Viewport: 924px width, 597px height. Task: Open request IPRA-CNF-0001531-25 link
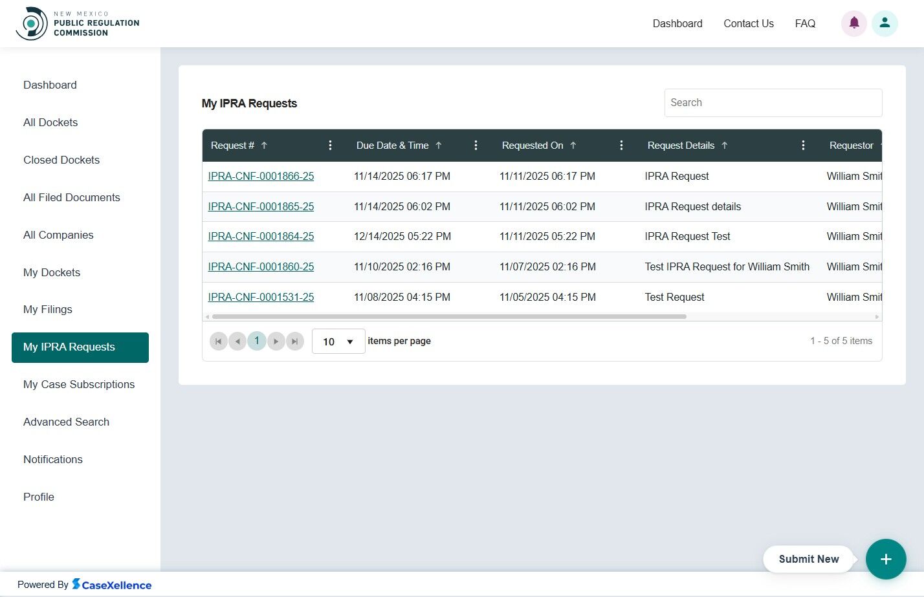[261, 297]
